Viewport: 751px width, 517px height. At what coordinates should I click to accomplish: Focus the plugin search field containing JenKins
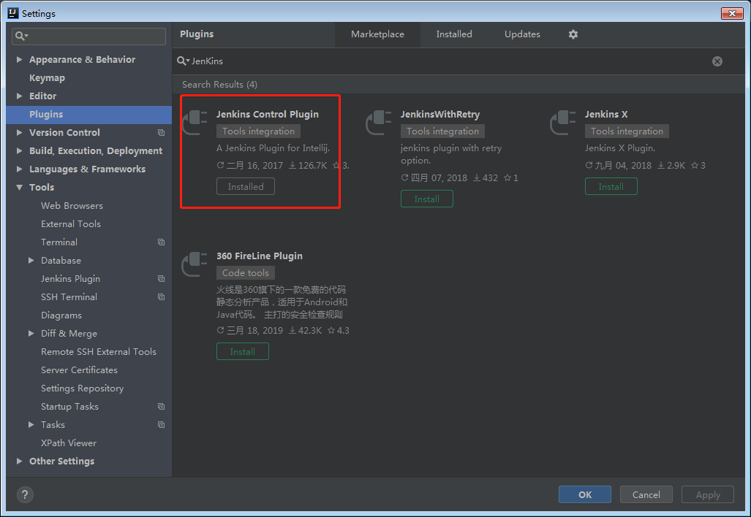pyautogui.click(x=450, y=61)
